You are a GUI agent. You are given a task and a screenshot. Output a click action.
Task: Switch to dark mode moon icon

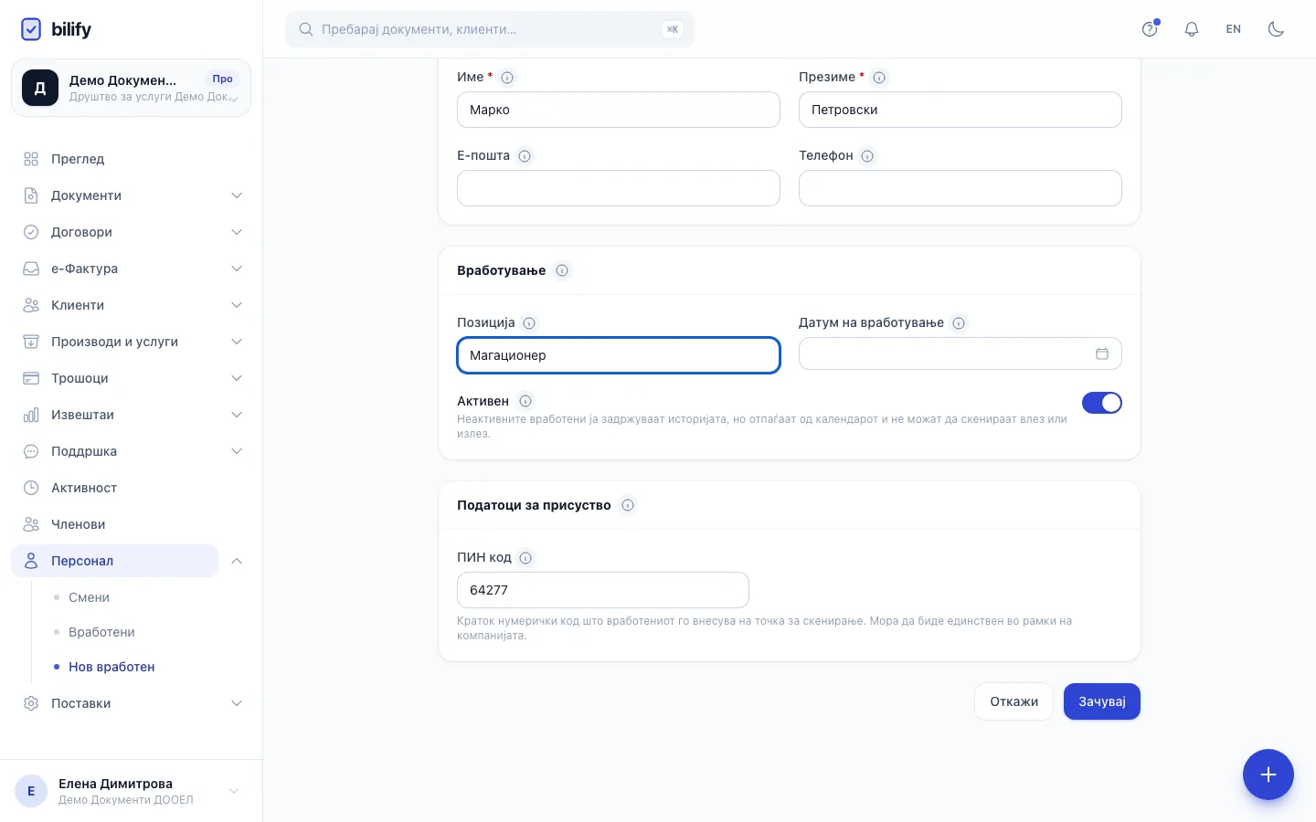(1276, 29)
